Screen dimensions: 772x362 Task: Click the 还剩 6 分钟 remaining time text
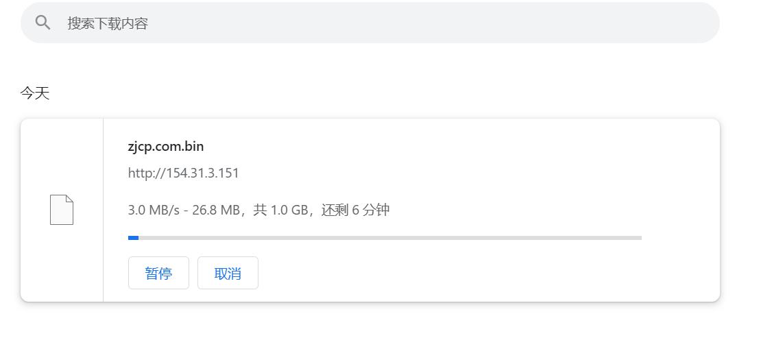356,210
